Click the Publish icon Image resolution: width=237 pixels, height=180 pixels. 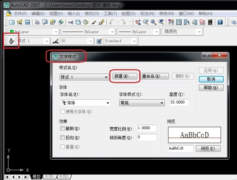53,22
